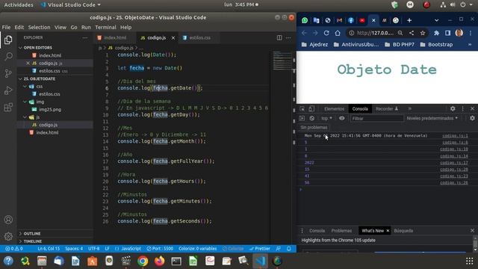
Task: Go to Chrome home page
Action: click(x=338, y=33)
